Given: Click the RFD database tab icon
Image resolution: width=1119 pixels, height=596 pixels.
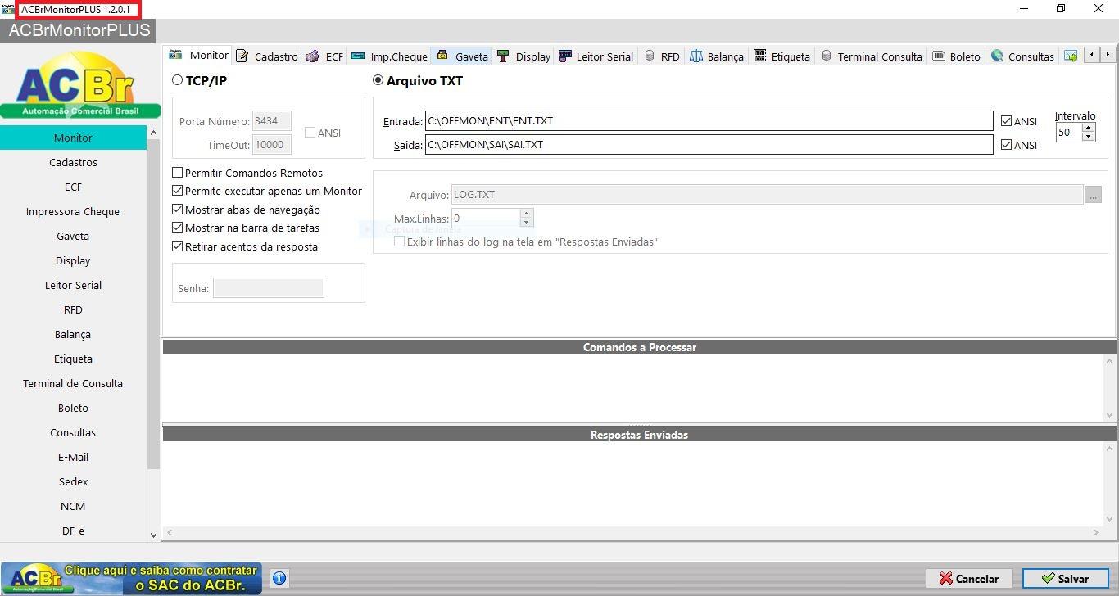Looking at the screenshot, I should [x=650, y=56].
